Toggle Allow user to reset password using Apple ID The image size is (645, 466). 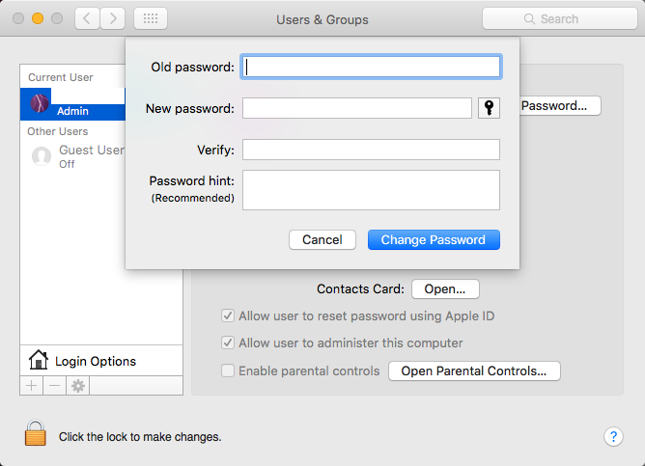point(228,315)
